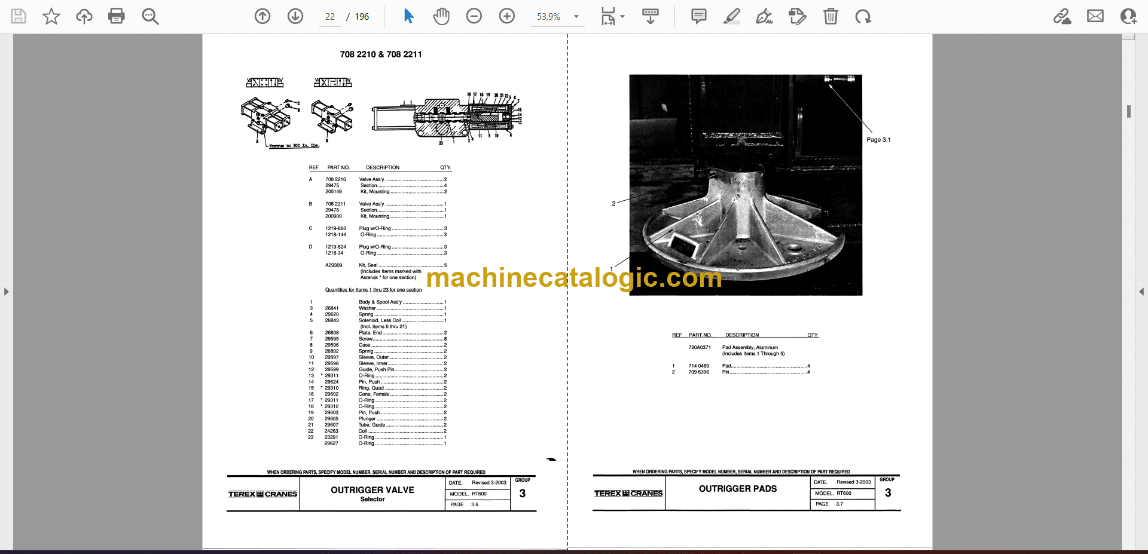Delete with the trash can icon
Screen dimensions: 1148x554
(831, 16)
